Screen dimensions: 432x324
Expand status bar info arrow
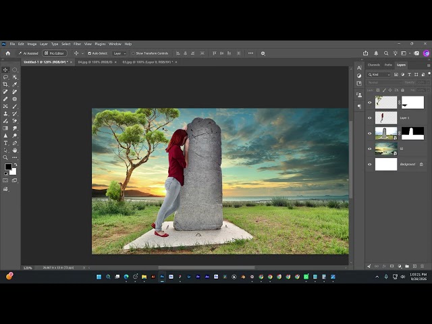pos(84,267)
